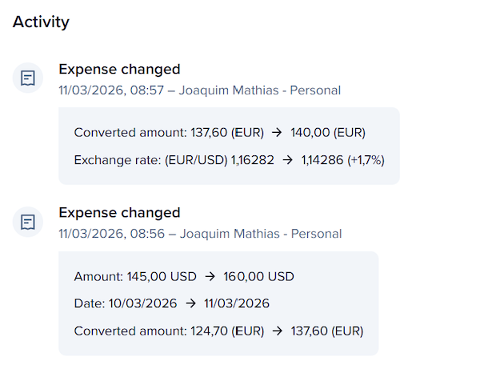Click the +1,7% rate change text
The image size is (480, 365).
tap(366, 160)
